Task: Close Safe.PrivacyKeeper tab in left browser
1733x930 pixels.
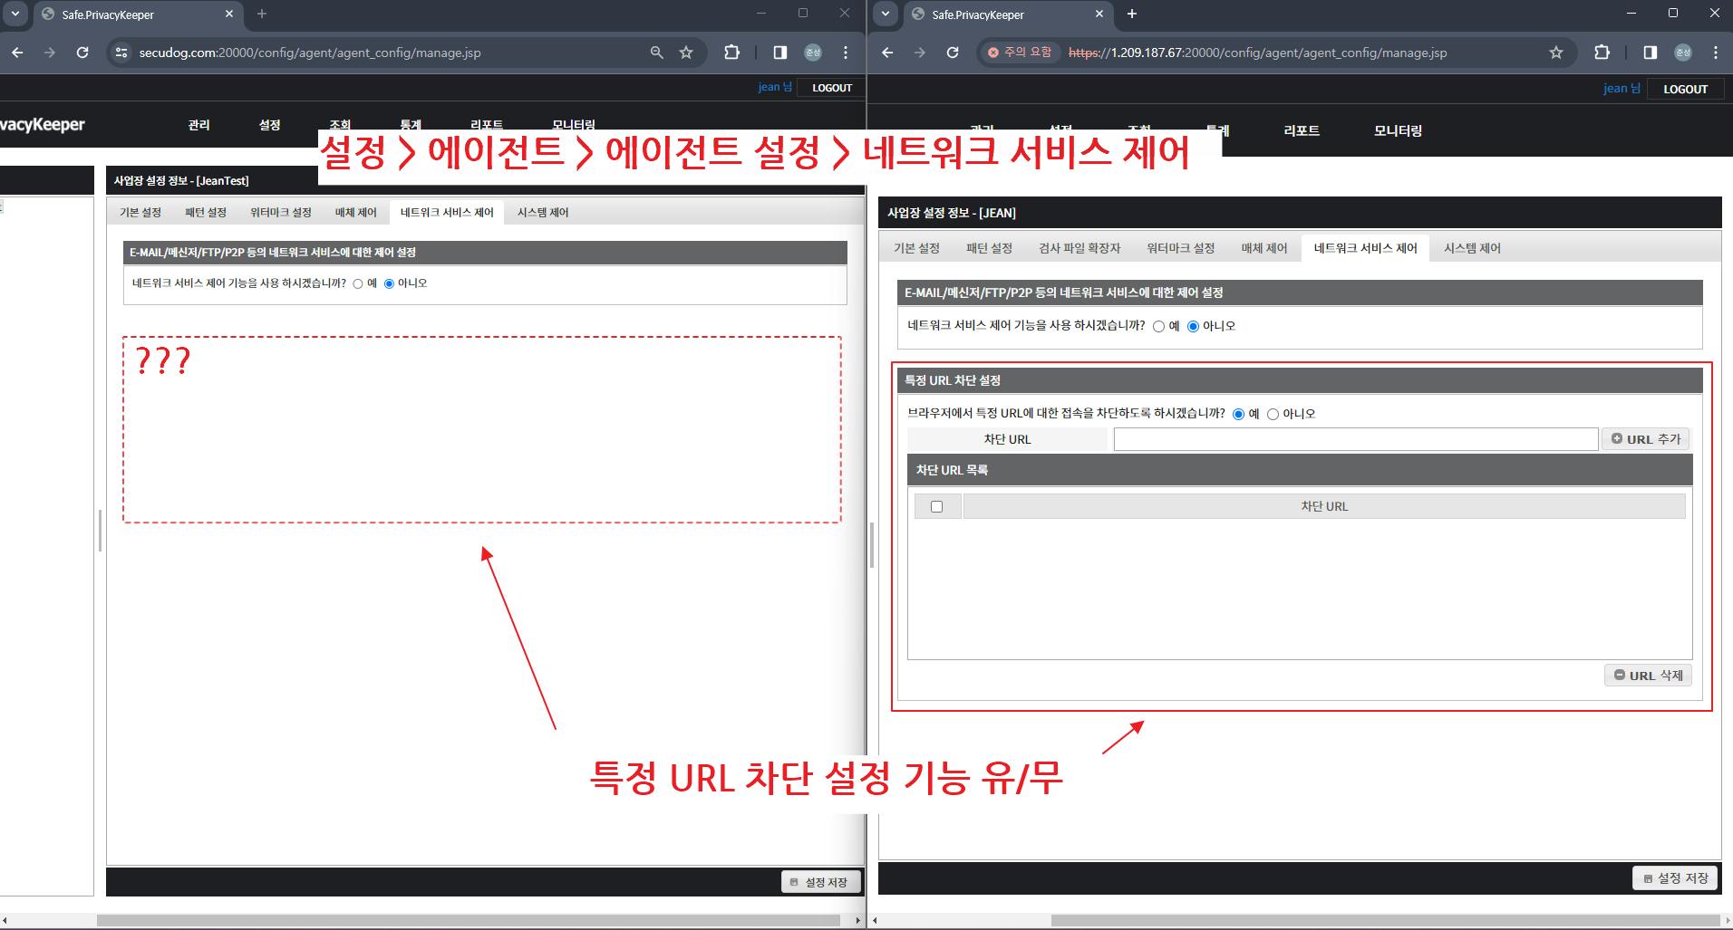Action: 229,14
